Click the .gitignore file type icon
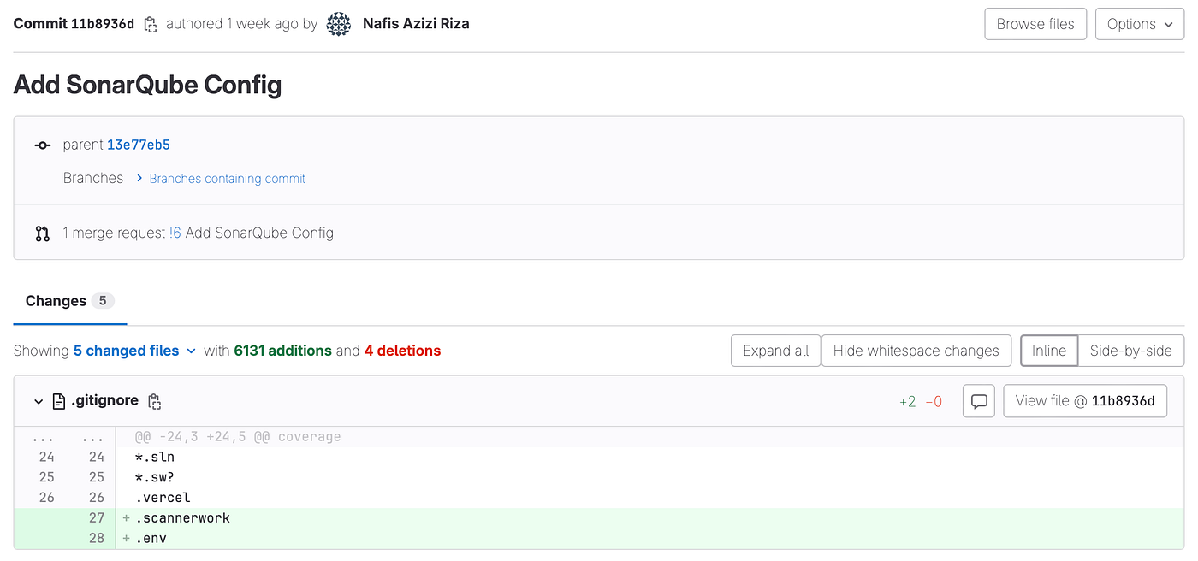 59,401
